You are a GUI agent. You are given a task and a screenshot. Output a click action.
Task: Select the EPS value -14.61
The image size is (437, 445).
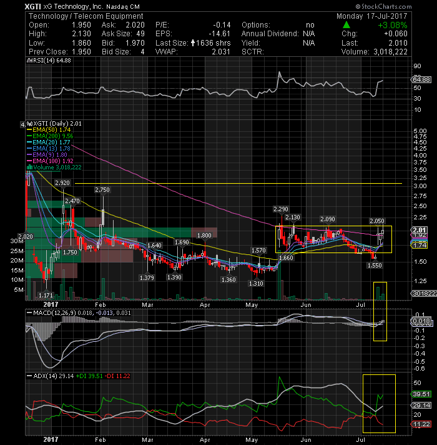[220, 34]
